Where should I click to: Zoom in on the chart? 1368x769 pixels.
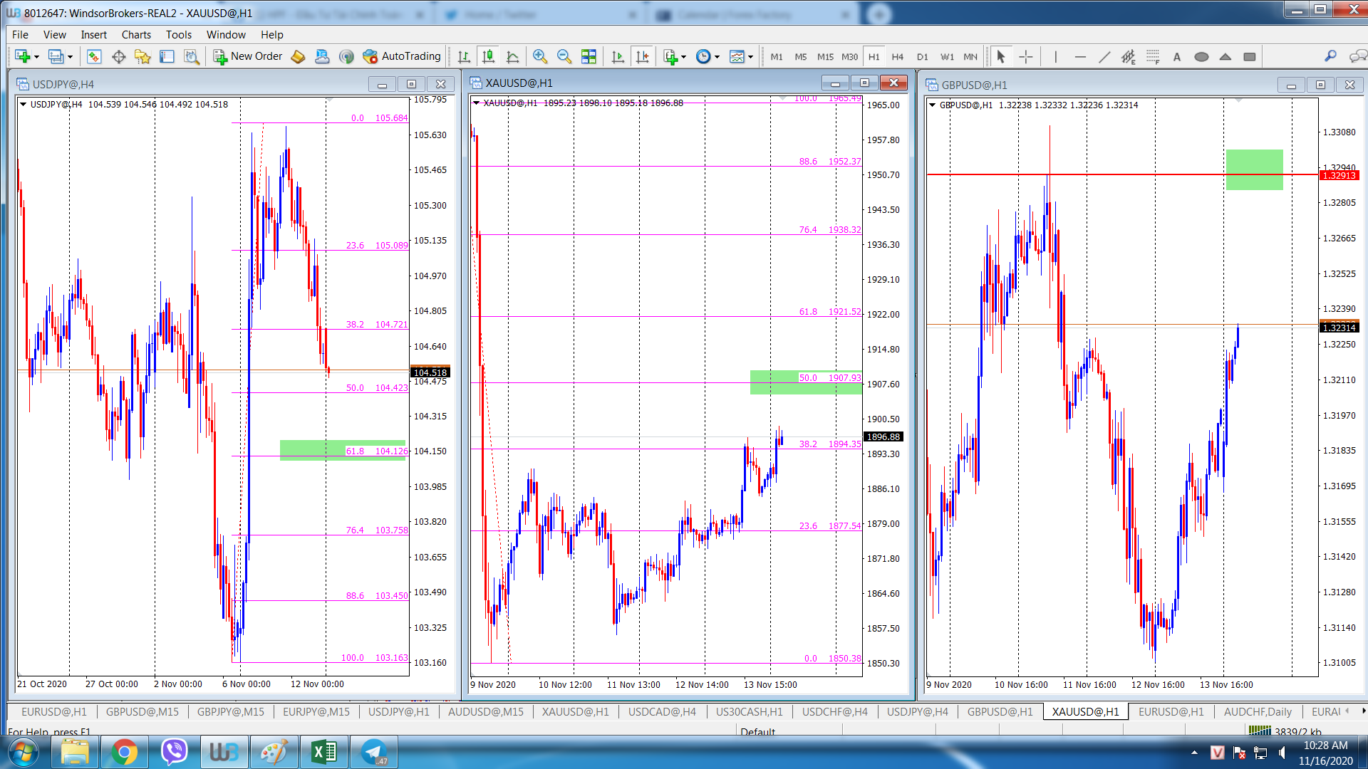(x=540, y=56)
